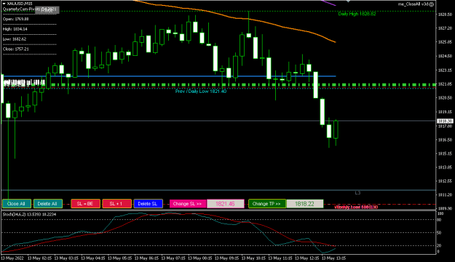Screen dimensions: 455x262
Task: Click the 13 May 2022 time axis label
Action: [x=12, y=258]
